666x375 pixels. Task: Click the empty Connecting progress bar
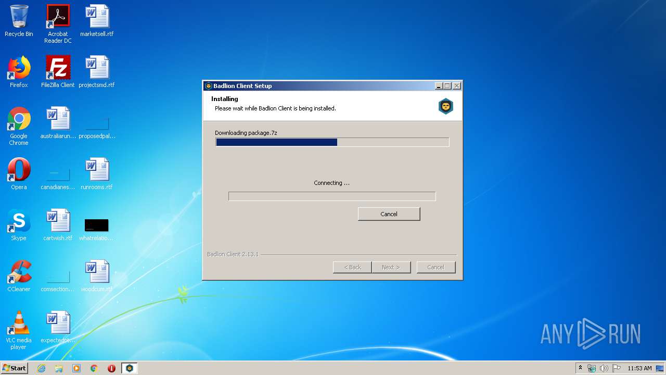point(332,196)
